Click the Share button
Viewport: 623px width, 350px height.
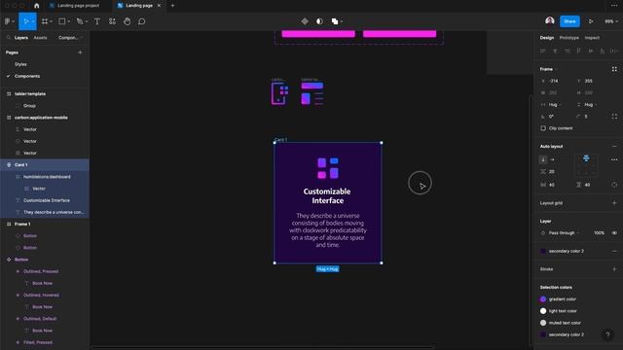569,21
